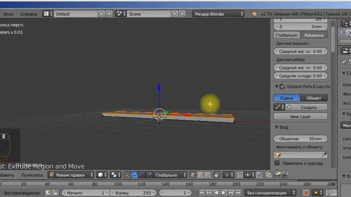Open the screen layout browser icon
The height and width of the screenshot is (197, 351).
tap(48, 14)
